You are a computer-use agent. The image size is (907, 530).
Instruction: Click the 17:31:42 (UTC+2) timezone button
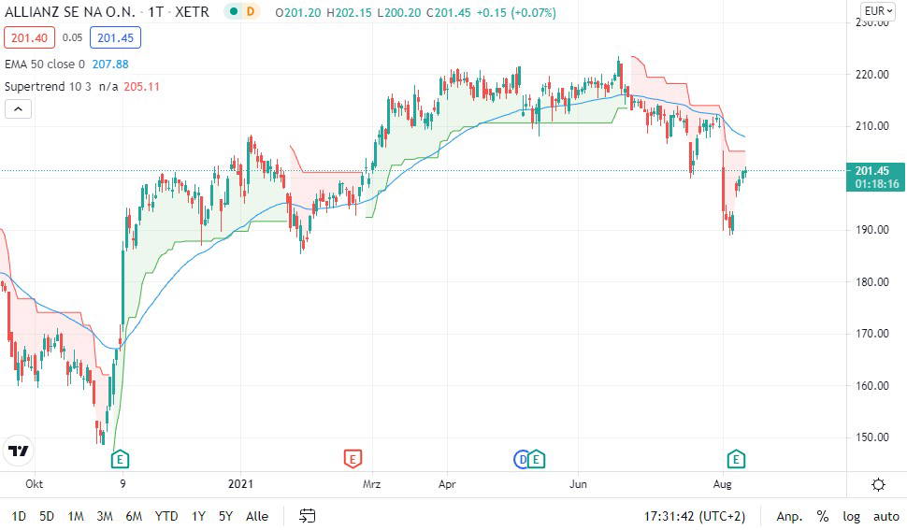coord(694,516)
